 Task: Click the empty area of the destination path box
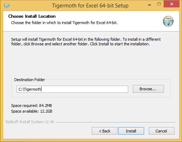click(x=85, y=89)
